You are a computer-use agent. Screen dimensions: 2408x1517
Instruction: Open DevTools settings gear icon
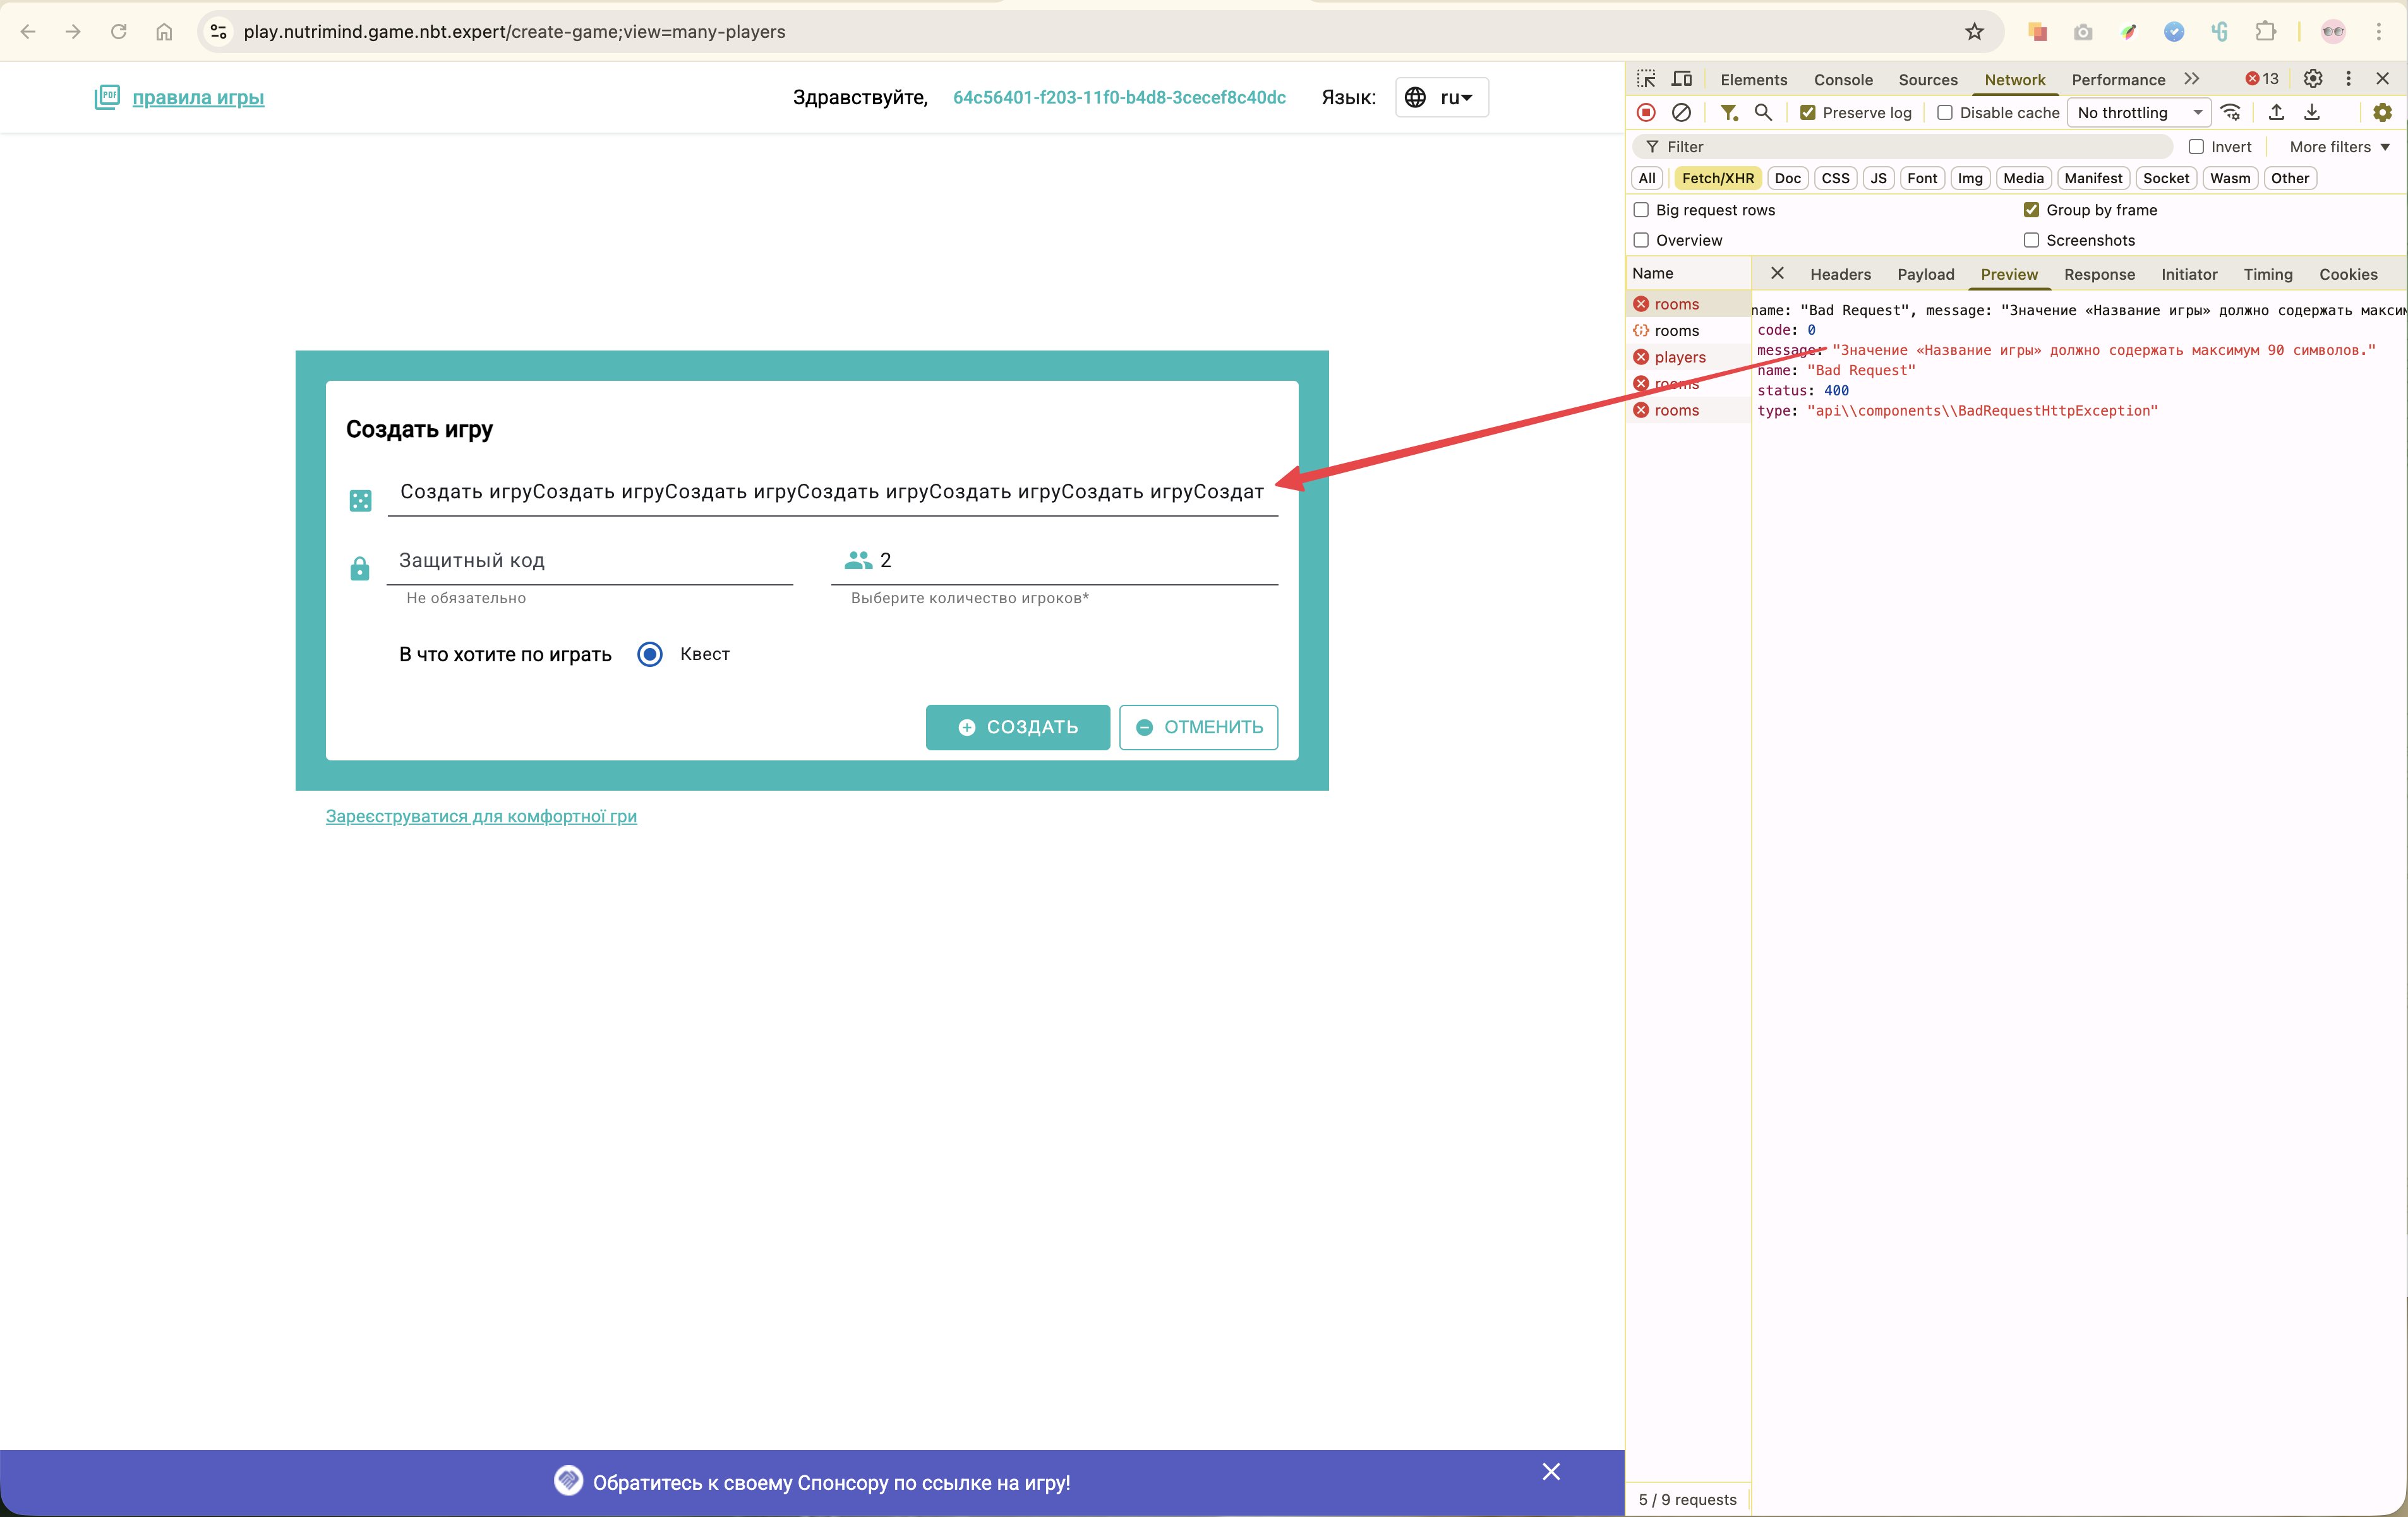(2313, 79)
